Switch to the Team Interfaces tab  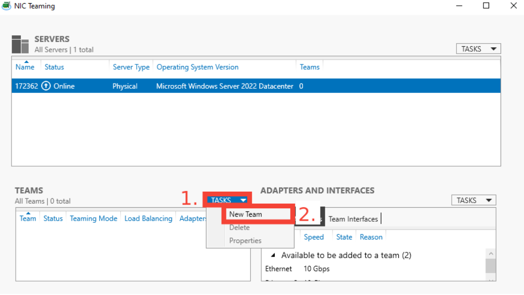353,219
